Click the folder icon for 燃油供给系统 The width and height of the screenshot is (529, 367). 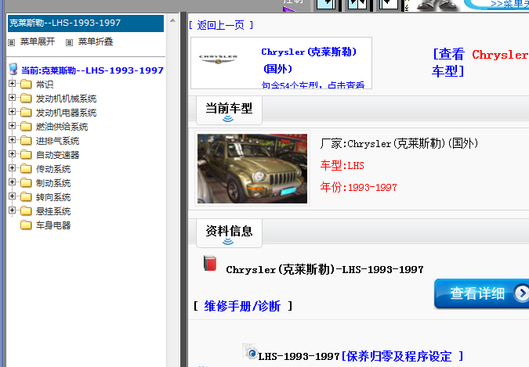point(26,127)
